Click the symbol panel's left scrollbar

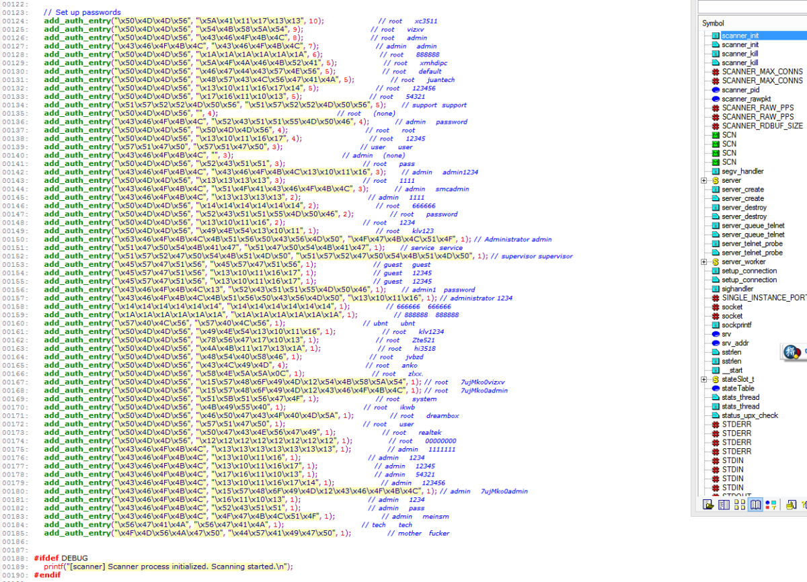point(698,269)
